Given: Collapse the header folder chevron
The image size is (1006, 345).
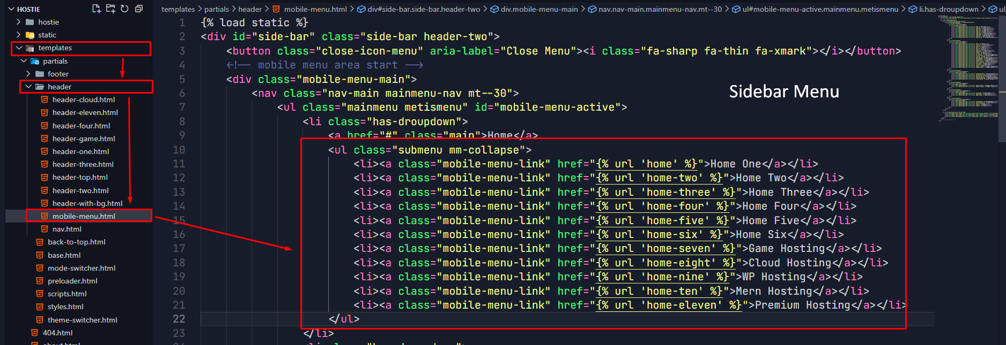Looking at the screenshot, I should (28, 87).
